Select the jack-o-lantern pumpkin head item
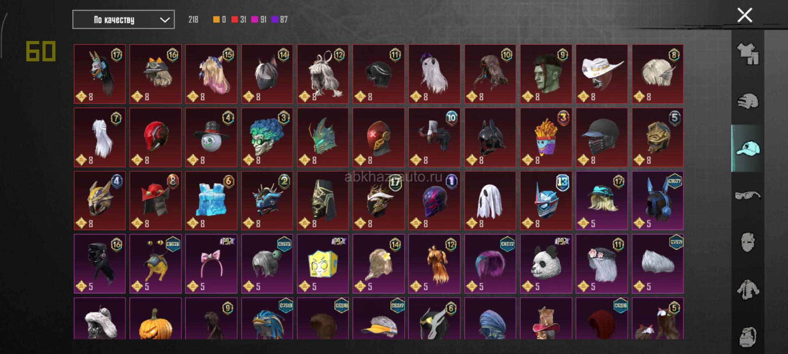This screenshot has width=788, height=354. [155, 319]
